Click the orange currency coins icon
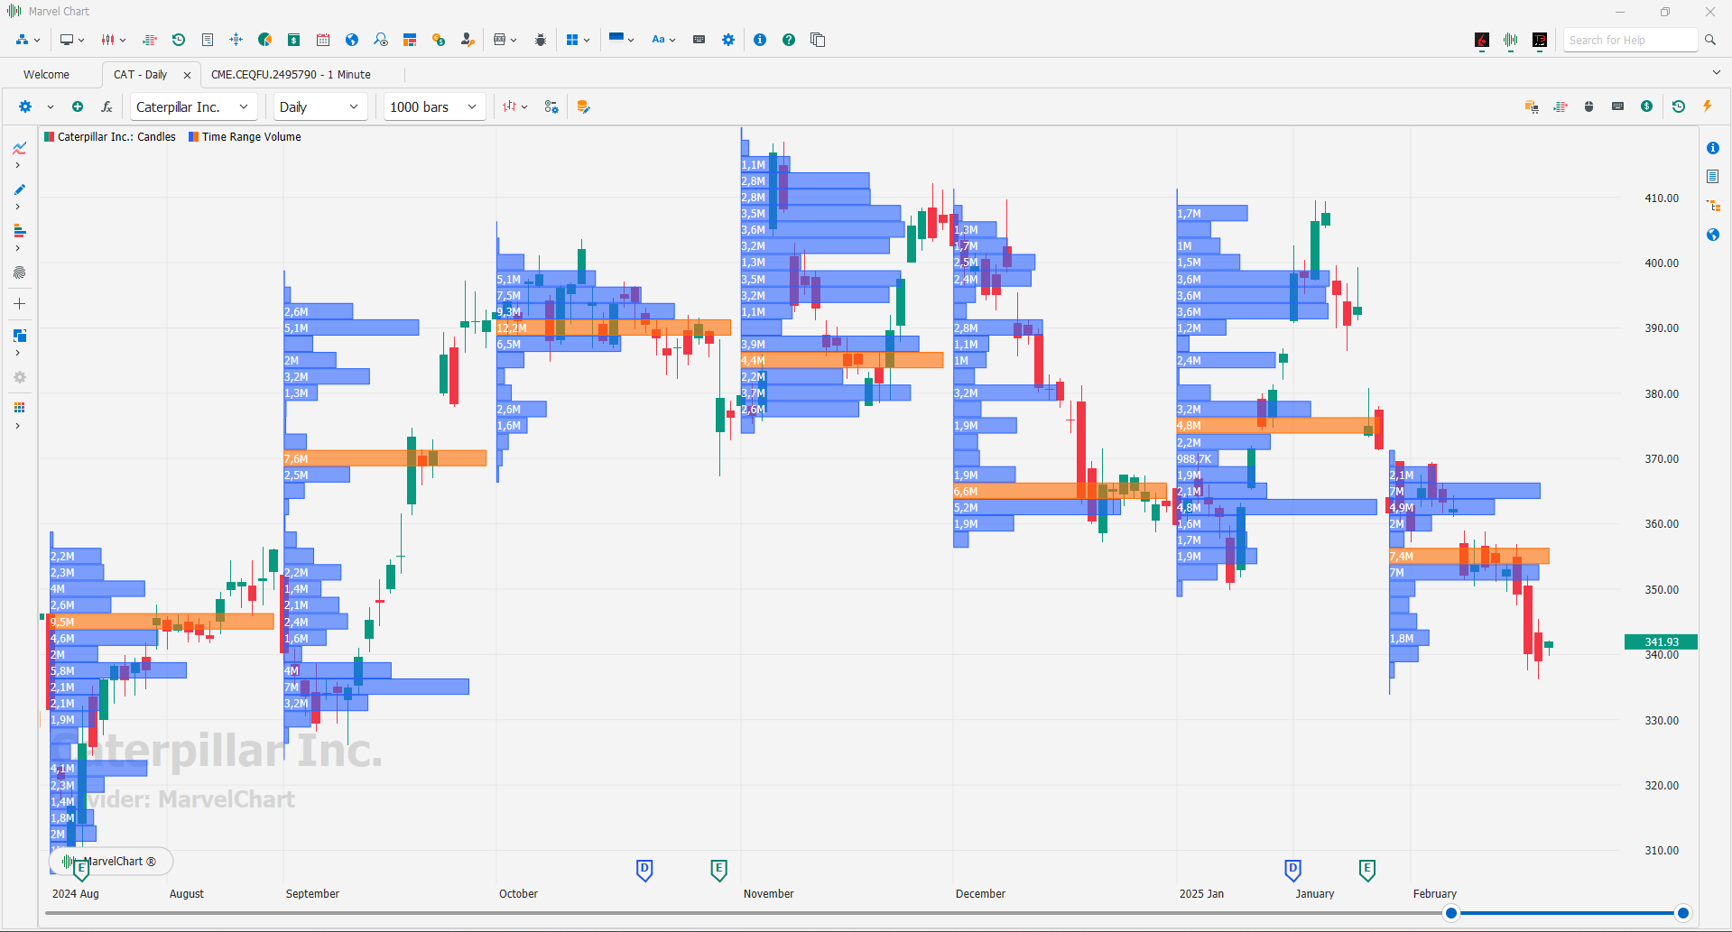 click(x=439, y=40)
